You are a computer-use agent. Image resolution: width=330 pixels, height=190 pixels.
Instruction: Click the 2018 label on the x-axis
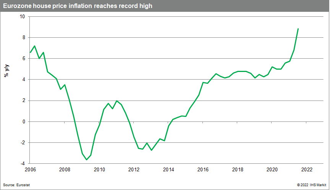(238, 169)
